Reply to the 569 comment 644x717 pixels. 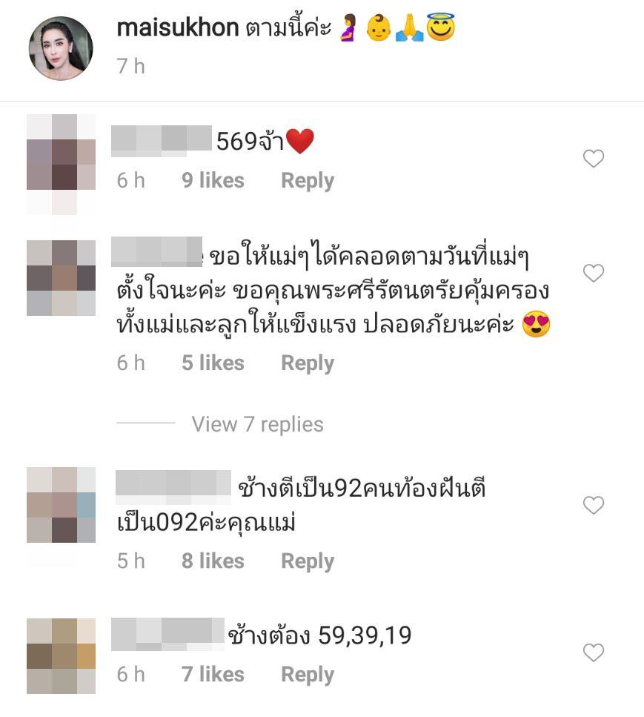[x=308, y=181]
